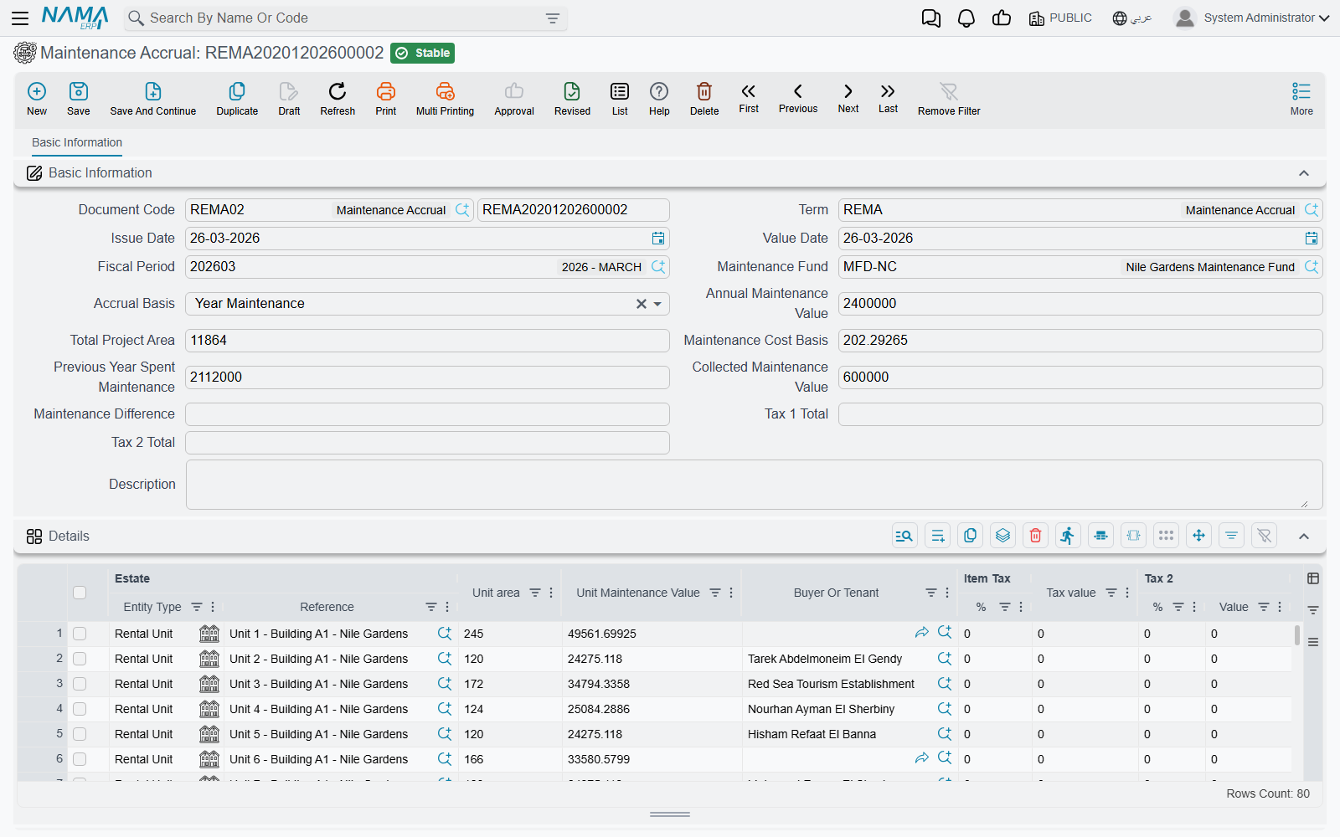The image size is (1340, 837).
Task: Open the More toolbar options
Action: 1301,99
